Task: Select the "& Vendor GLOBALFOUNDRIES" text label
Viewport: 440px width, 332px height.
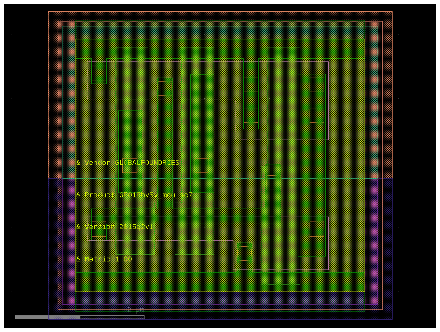Action: [x=128, y=163]
